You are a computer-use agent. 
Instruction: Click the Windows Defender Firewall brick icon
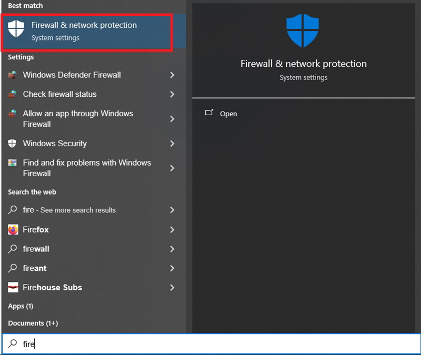click(x=12, y=75)
